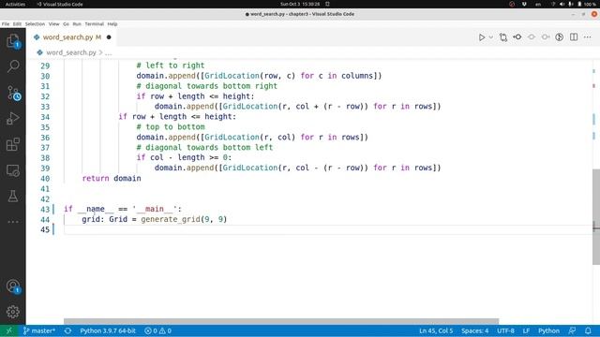
Task: Open Activities overview in top bar
Action: (x=15, y=4)
